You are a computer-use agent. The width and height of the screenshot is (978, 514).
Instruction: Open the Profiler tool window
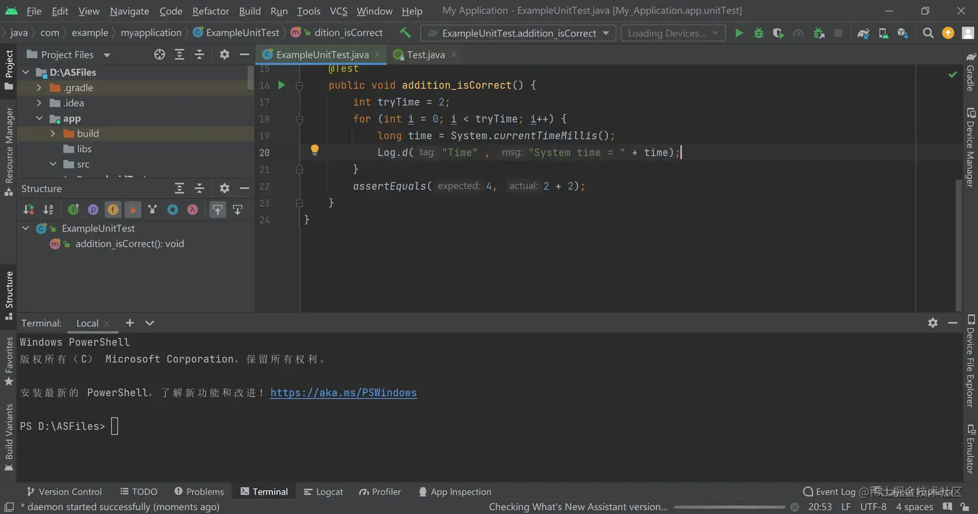380,491
